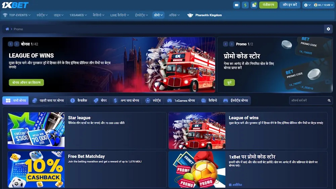Switch to the 1xGames बोनस tab

(181, 100)
